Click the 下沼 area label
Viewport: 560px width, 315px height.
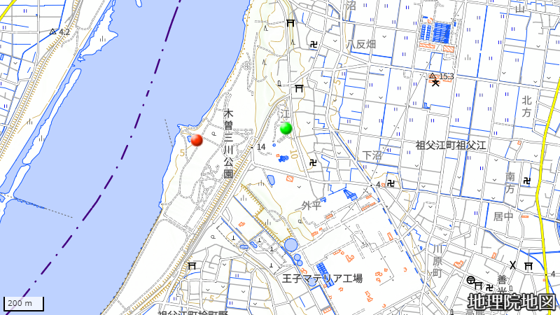pyautogui.click(x=372, y=155)
